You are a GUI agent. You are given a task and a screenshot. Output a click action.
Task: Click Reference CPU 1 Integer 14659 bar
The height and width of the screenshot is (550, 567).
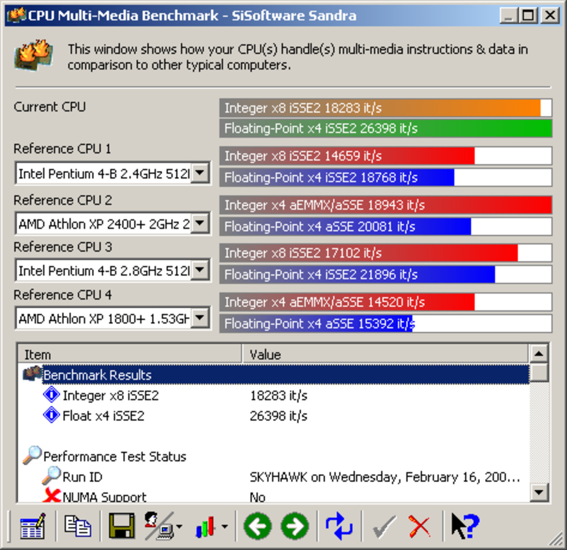click(x=385, y=156)
